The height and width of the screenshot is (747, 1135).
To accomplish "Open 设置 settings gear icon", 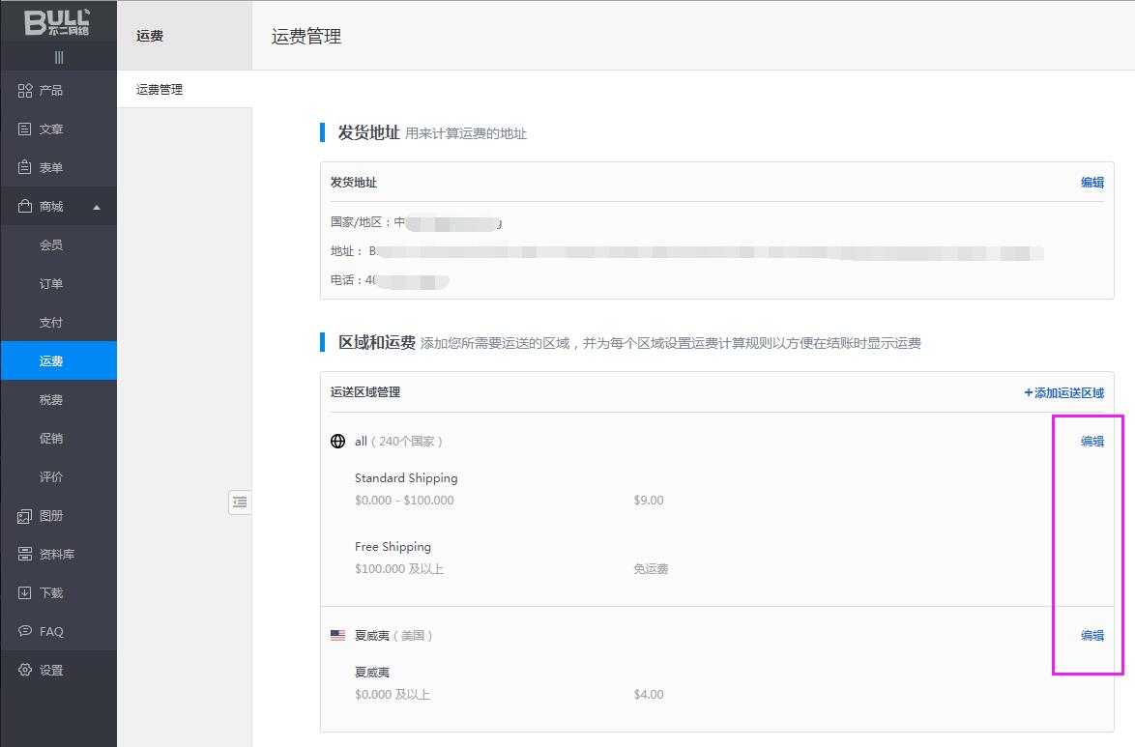I will [25, 670].
